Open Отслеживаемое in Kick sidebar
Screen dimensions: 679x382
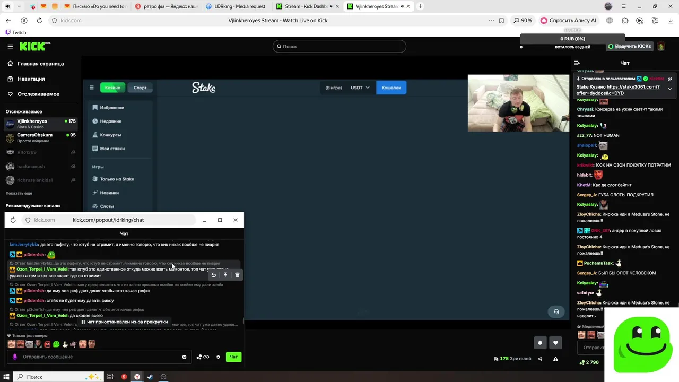(x=33, y=94)
